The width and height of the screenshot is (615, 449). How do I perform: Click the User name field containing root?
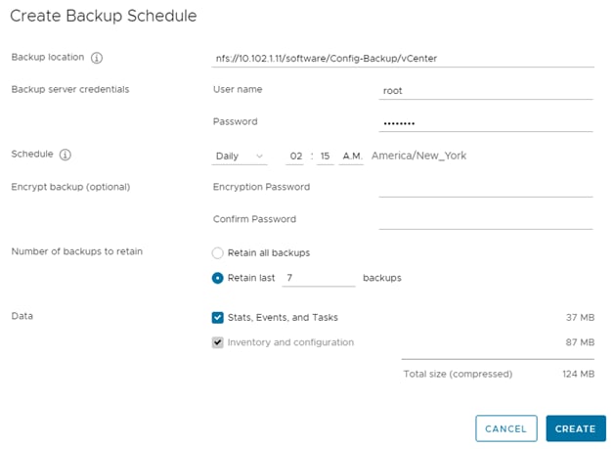click(486, 91)
